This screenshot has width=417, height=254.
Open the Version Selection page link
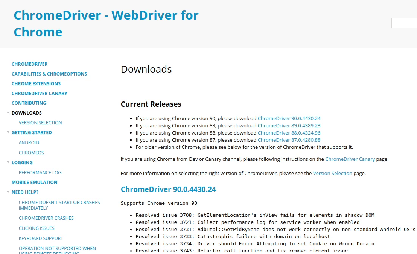[x=332, y=173]
